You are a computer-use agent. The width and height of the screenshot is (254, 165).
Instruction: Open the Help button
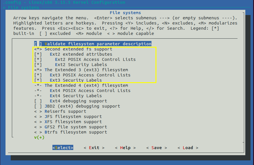125,148
